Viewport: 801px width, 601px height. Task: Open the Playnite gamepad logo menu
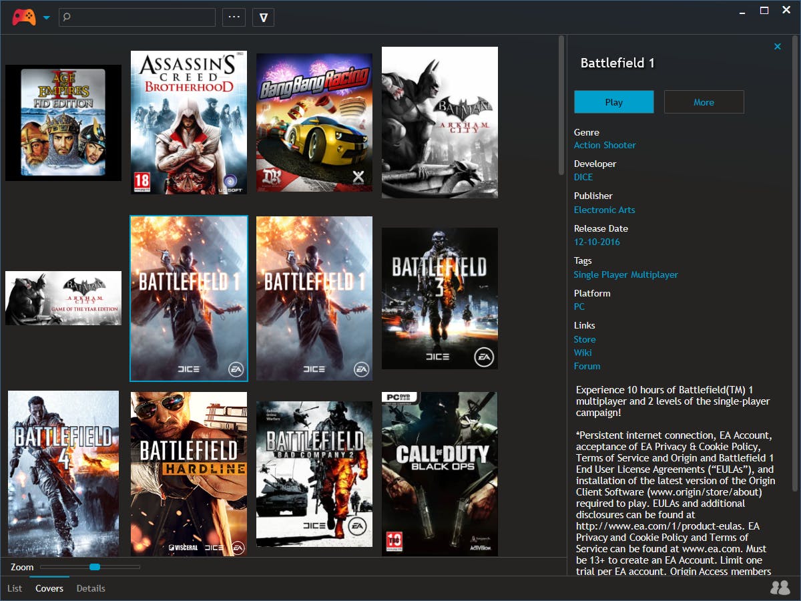tap(24, 17)
